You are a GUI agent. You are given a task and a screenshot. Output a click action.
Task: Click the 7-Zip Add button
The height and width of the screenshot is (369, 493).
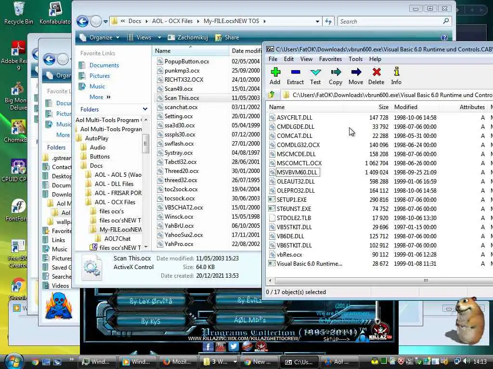click(x=275, y=76)
